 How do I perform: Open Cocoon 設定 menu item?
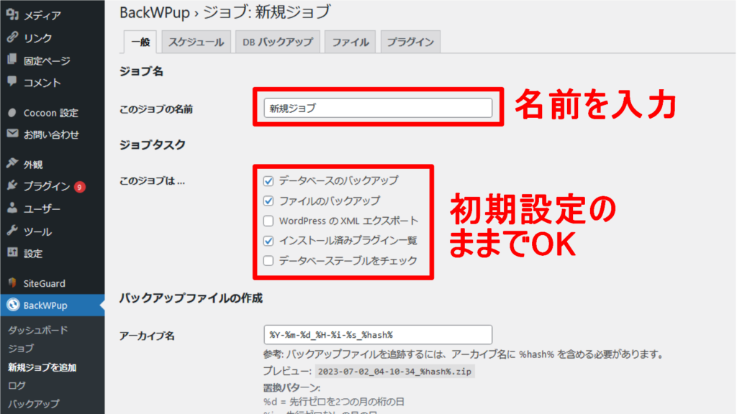pyautogui.click(x=52, y=113)
